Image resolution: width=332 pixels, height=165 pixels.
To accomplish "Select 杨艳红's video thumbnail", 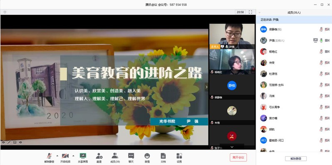I will (x=232, y=62).
